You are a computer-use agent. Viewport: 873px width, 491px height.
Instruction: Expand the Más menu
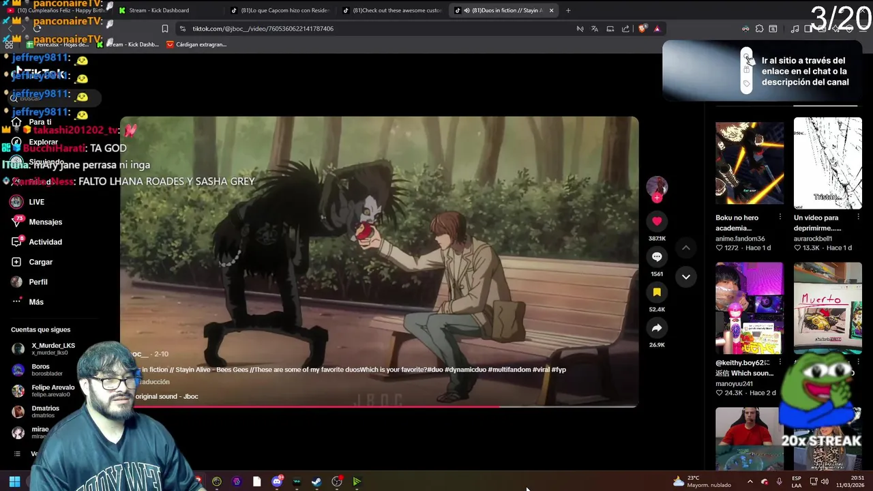tap(27, 301)
